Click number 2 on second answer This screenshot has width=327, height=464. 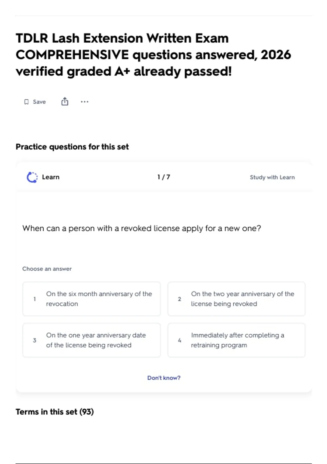click(180, 299)
